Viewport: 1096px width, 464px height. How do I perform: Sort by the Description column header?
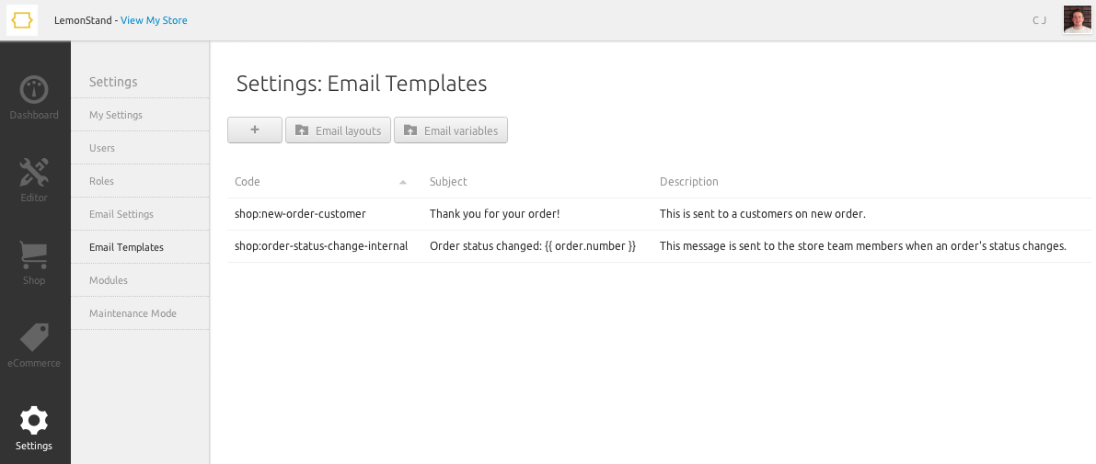pyautogui.click(x=688, y=181)
